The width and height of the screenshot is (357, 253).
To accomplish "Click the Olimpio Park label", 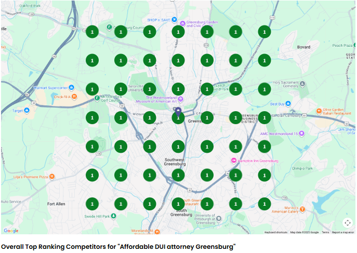I will 302,168.
